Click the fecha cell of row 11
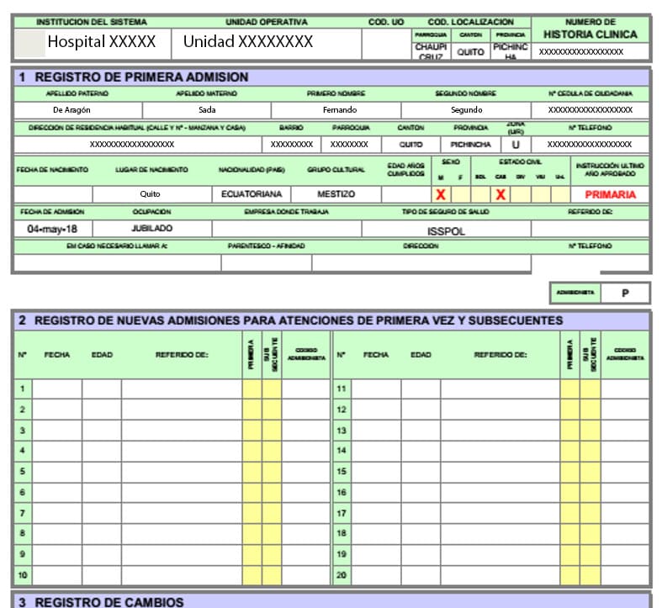The height and width of the screenshot is (608, 662). coord(375,389)
